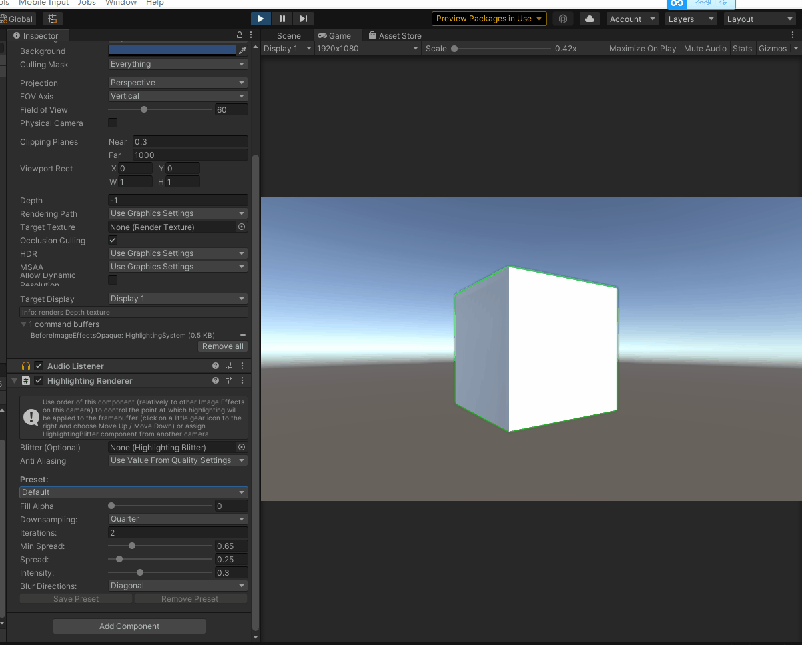The image size is (802, 645).
Task: Pause the game playback
Action: 282,18
